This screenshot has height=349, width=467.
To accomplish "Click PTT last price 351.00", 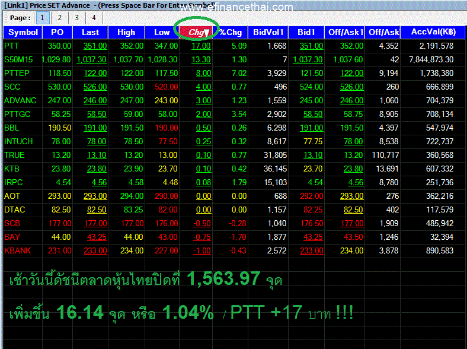I will pyautogui.click(x=95, y=46).
